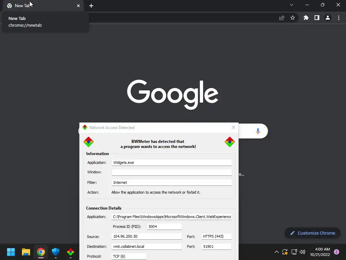Open the Windows Start menu
This screenshot has height=260, width=346.
11,252
